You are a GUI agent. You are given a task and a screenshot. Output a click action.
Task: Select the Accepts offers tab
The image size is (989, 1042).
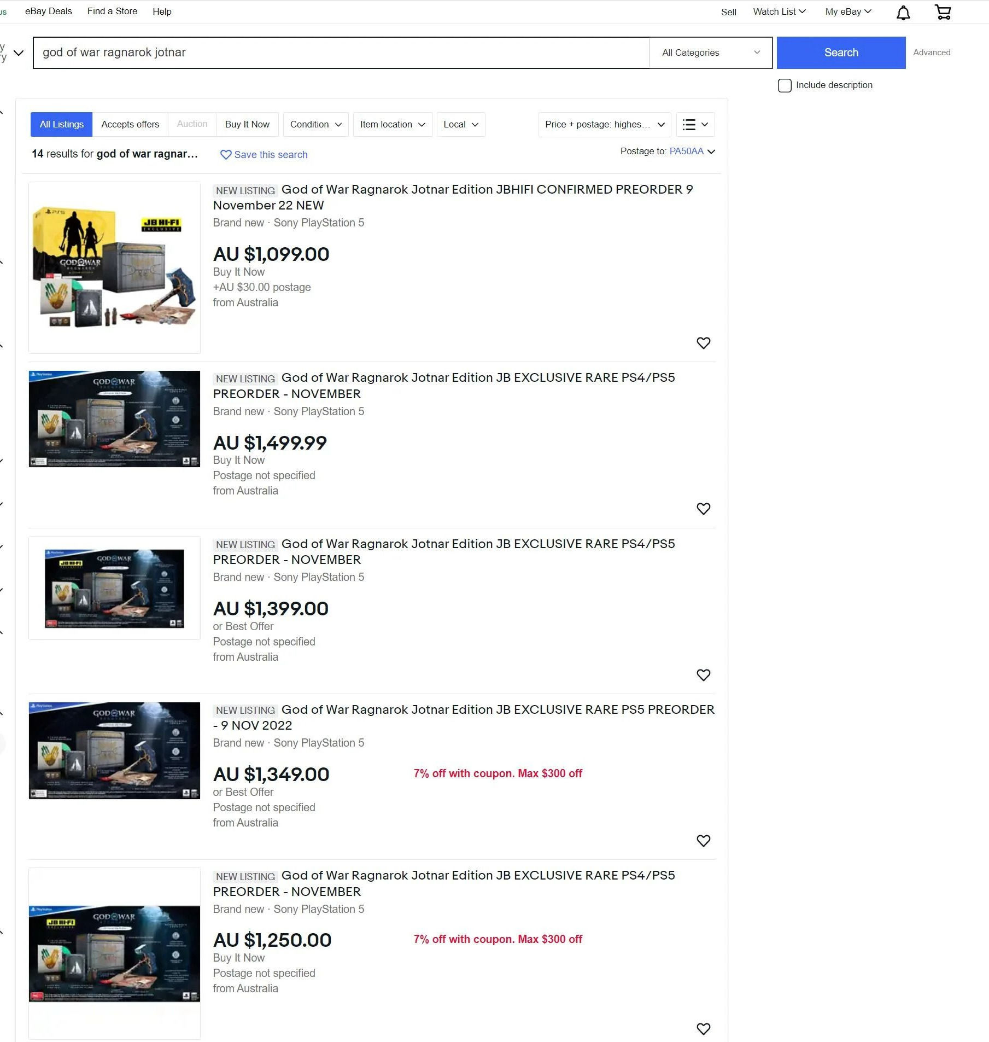tap(130, 125)
